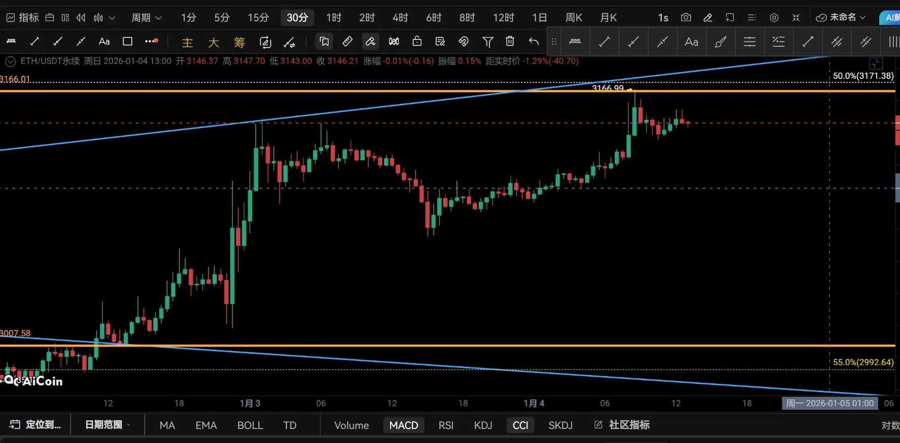The width and height of the screenshot is (900, 443).
Task: Toggle the 大 indicator button
Action: pyautogui.click(x=213, y=43)
